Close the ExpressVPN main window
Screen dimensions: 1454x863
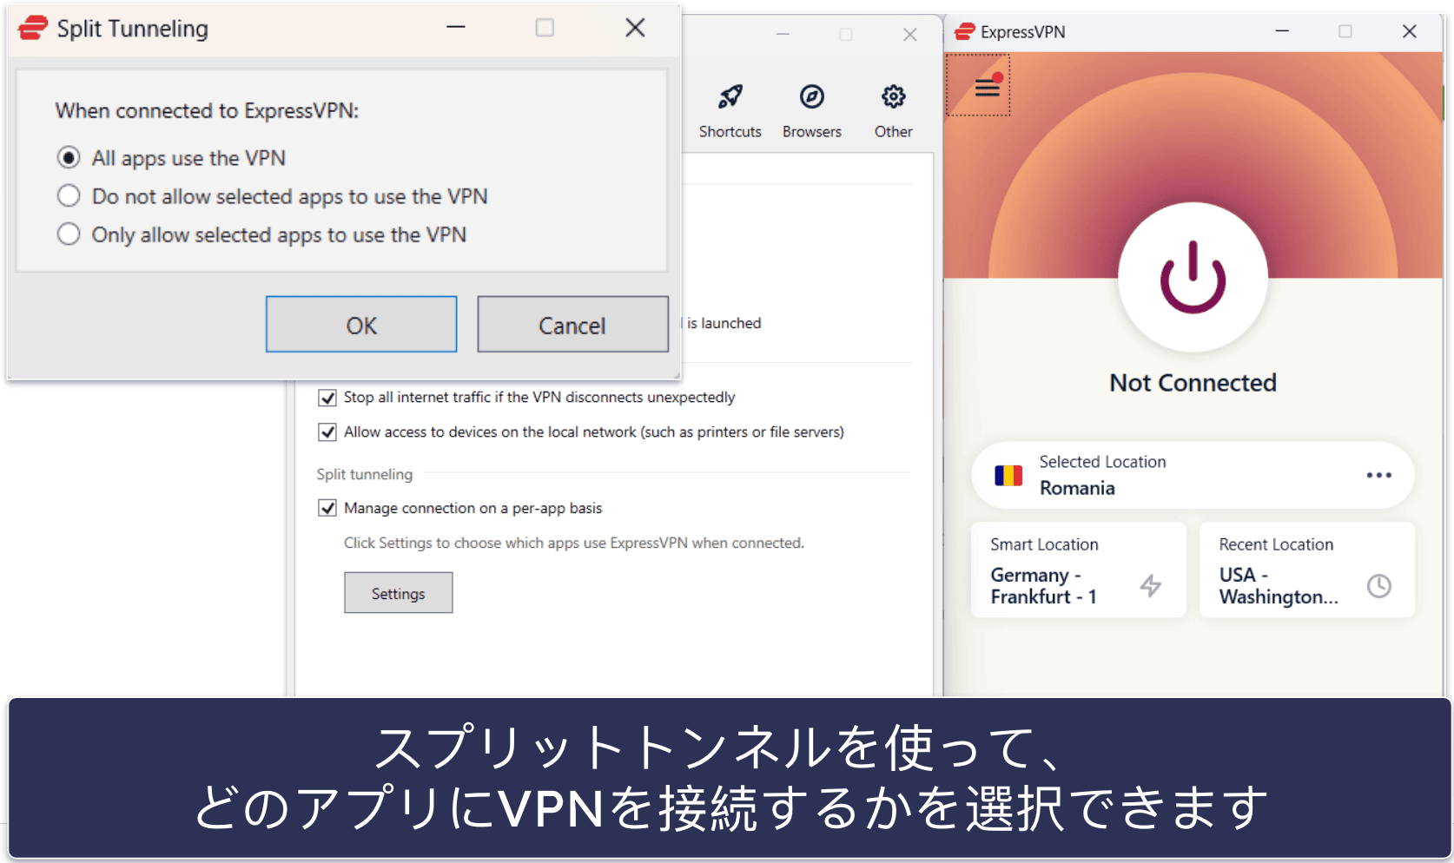1409,31
